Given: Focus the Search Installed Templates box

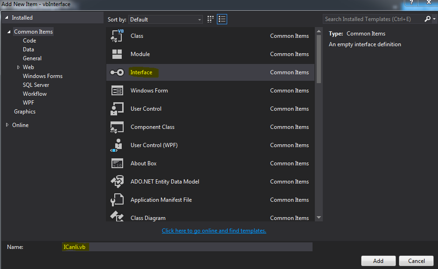Looking at the screenshot, I should 373,19.
